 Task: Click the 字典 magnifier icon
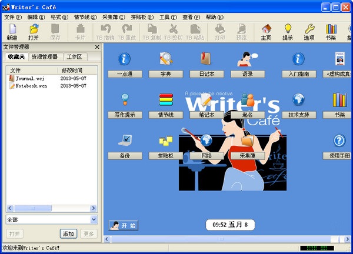[166, 59]
